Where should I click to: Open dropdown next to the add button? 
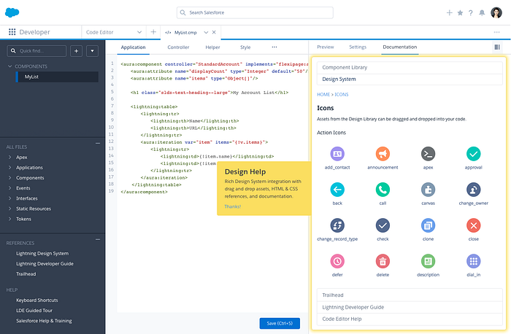92,51
